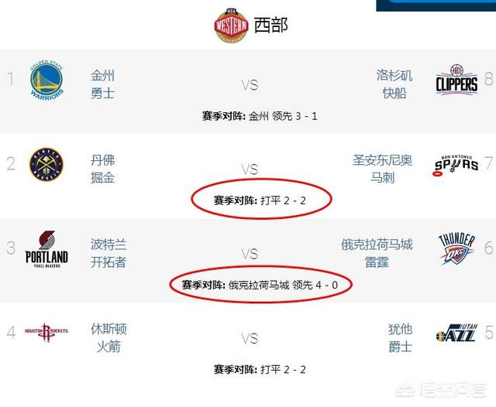
Task: Open the 犹他爵士 team link
Action: click(400, 338)
